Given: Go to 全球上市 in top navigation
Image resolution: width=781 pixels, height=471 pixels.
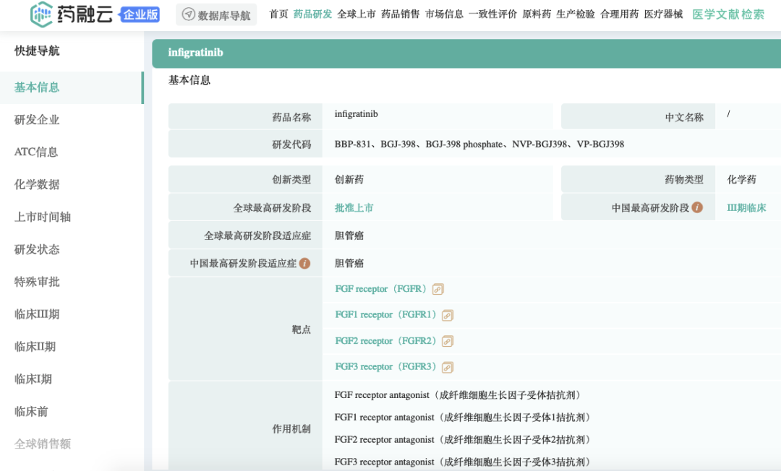Looking at the screenshot, I should pyautogui.click(x=357, y=14).
